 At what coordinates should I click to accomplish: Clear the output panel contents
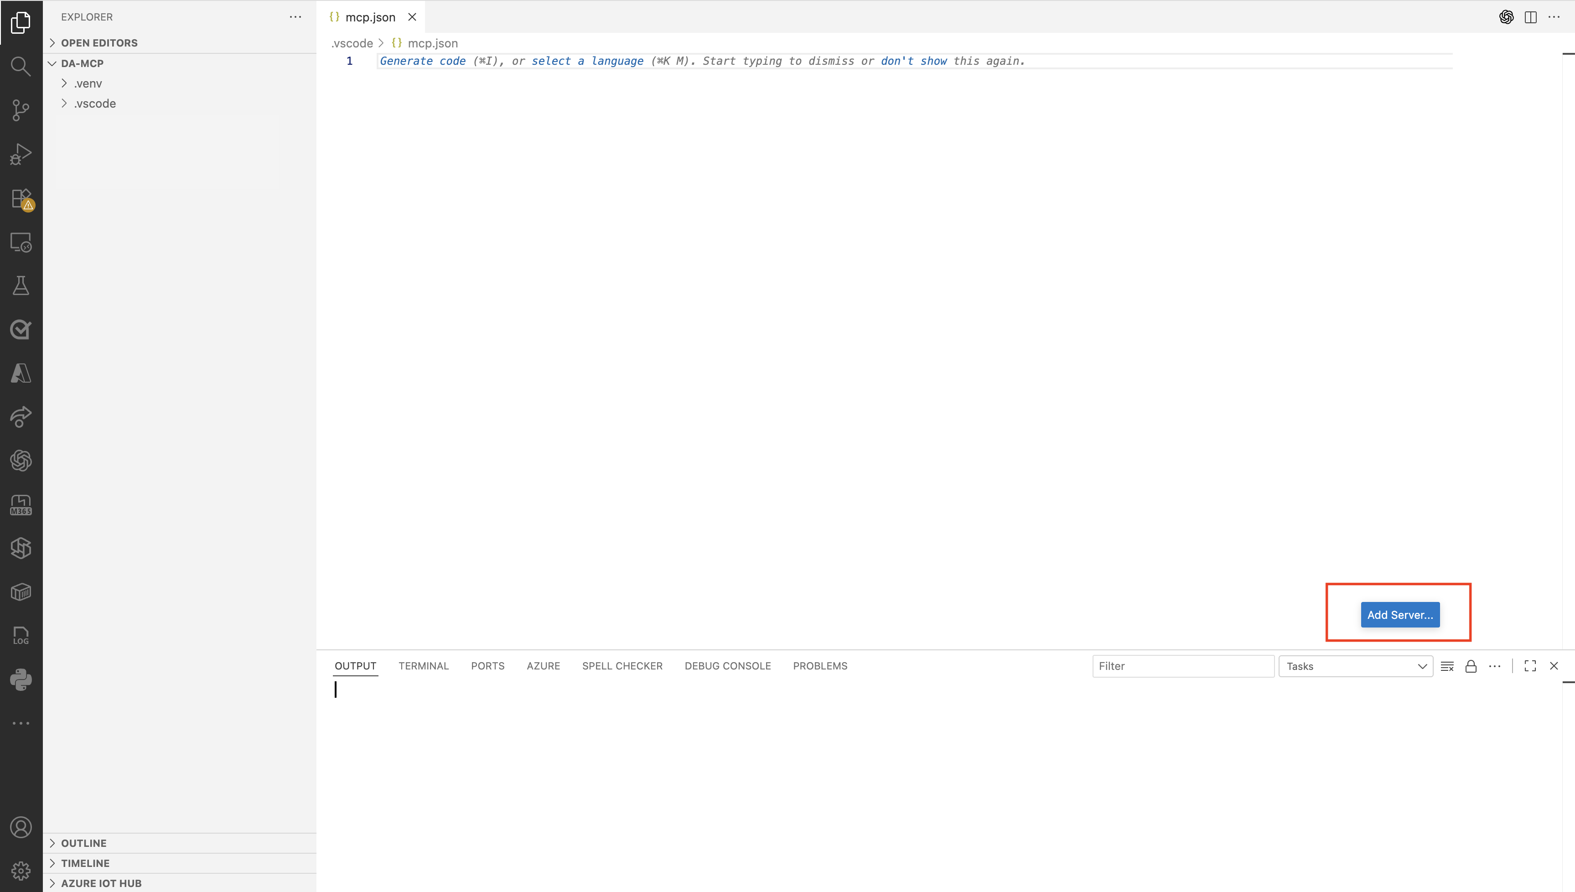1447,666
